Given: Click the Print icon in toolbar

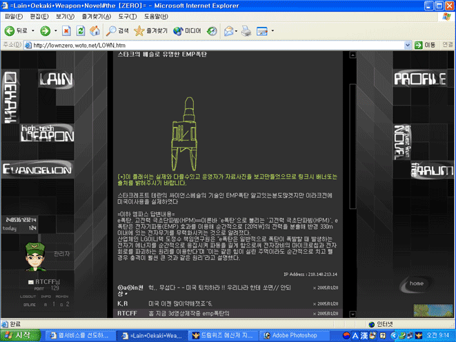Looking at the screenshot, I should click(x=246, y=31).
